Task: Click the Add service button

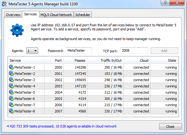Action: click(164, 51)
